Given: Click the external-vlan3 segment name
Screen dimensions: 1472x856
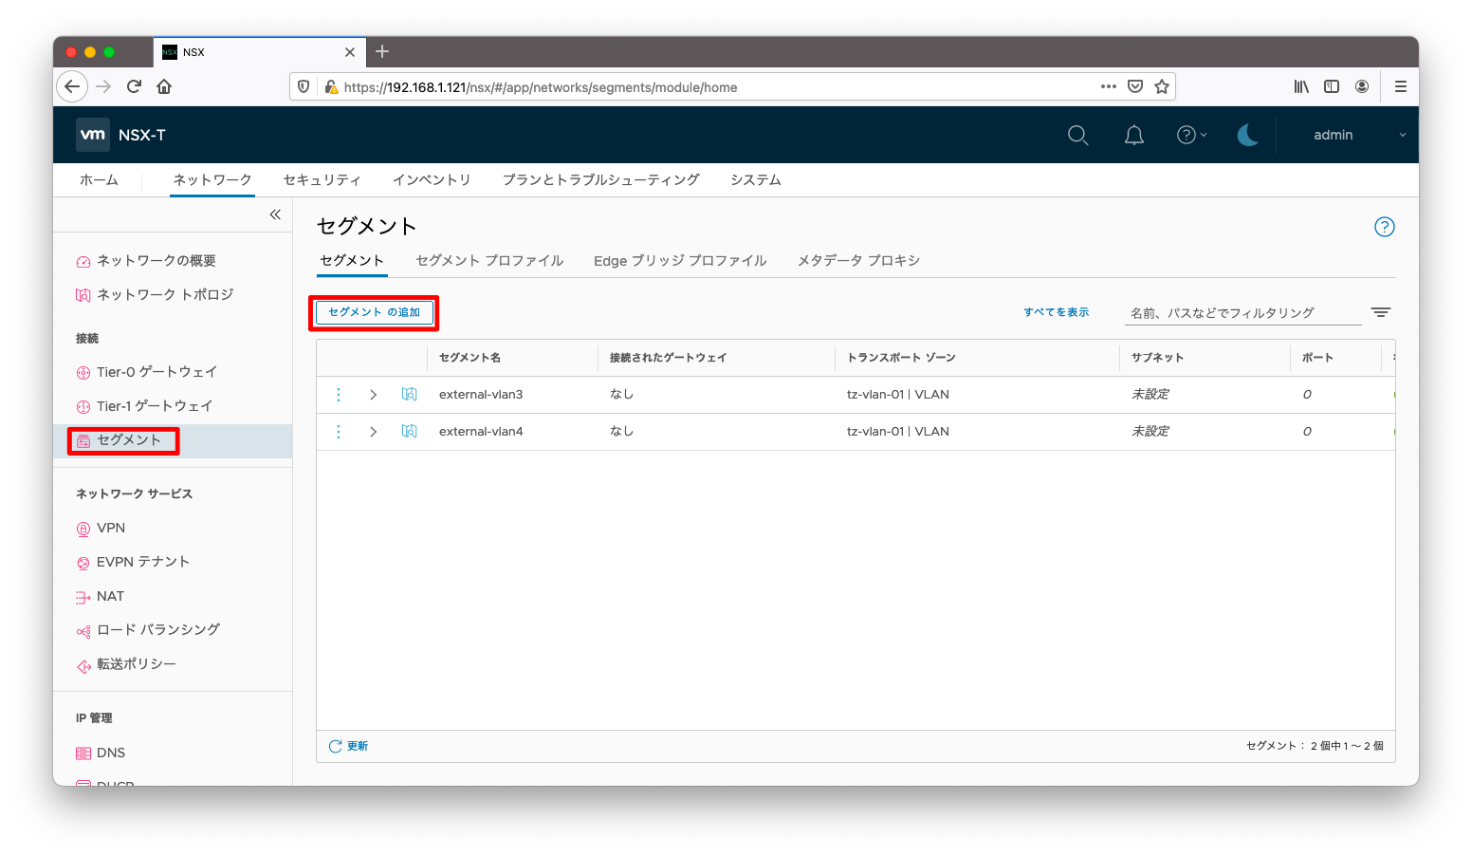Looking at the screenshot, I should [x=481, y=395].
